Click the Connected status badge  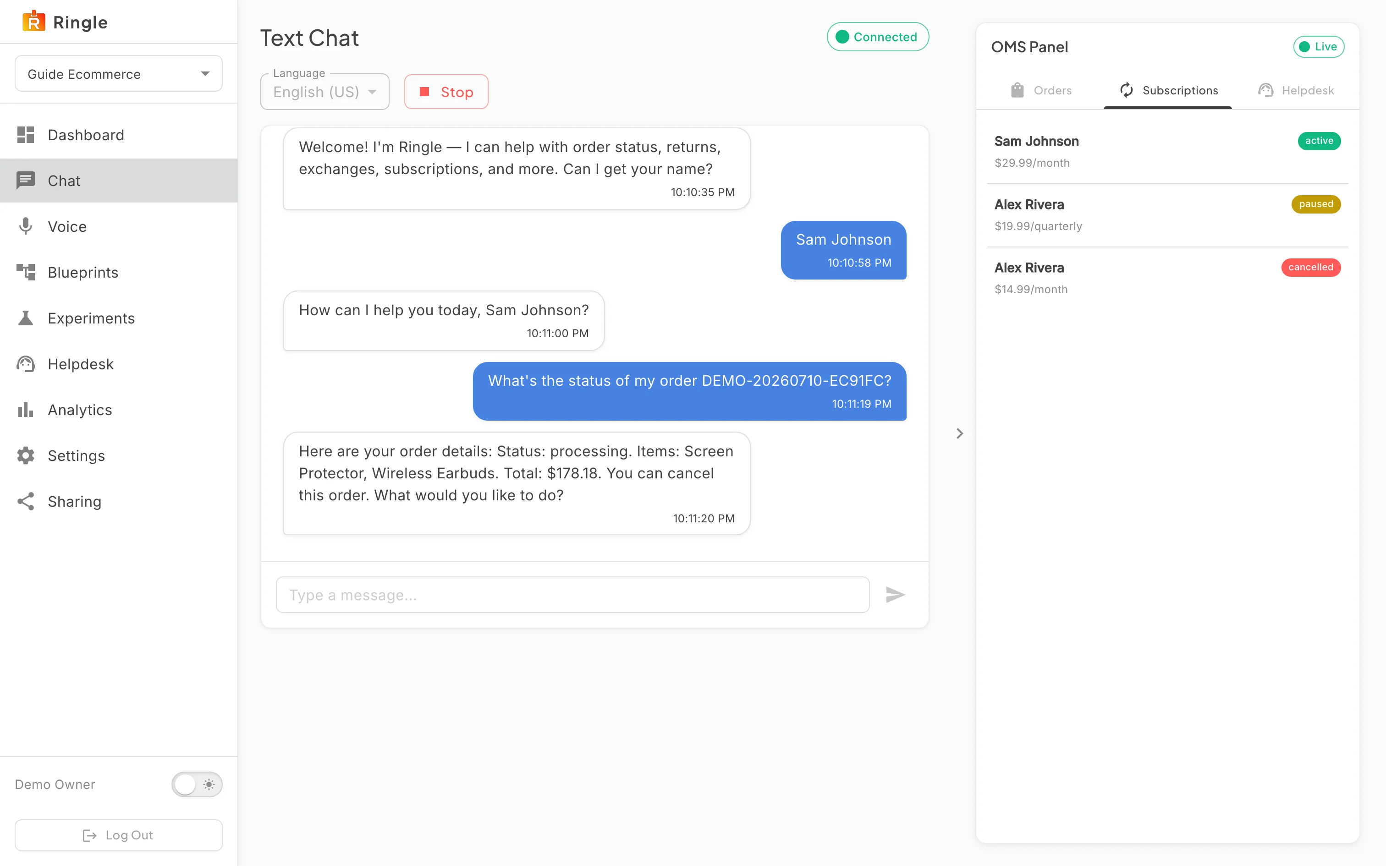coord(877,37)
